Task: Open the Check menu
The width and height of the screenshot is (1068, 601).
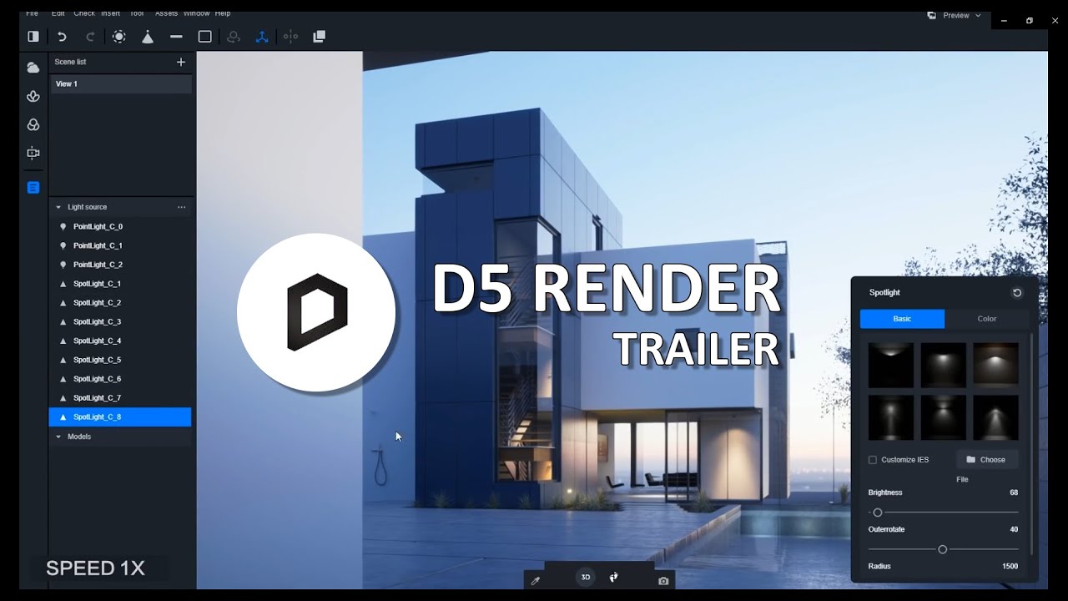Action: point(84,13)
